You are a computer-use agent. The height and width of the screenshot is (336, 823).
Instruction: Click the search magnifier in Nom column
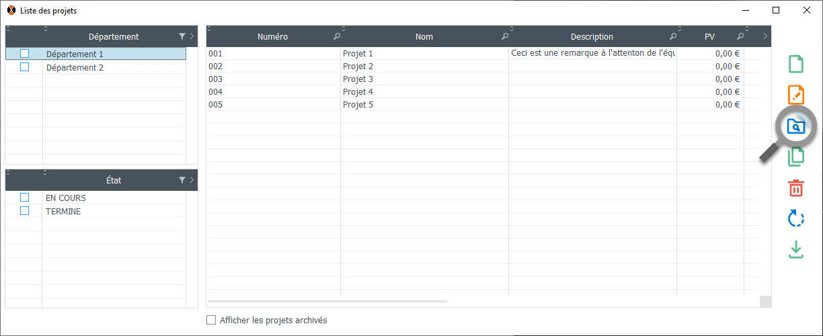point(504,37)
